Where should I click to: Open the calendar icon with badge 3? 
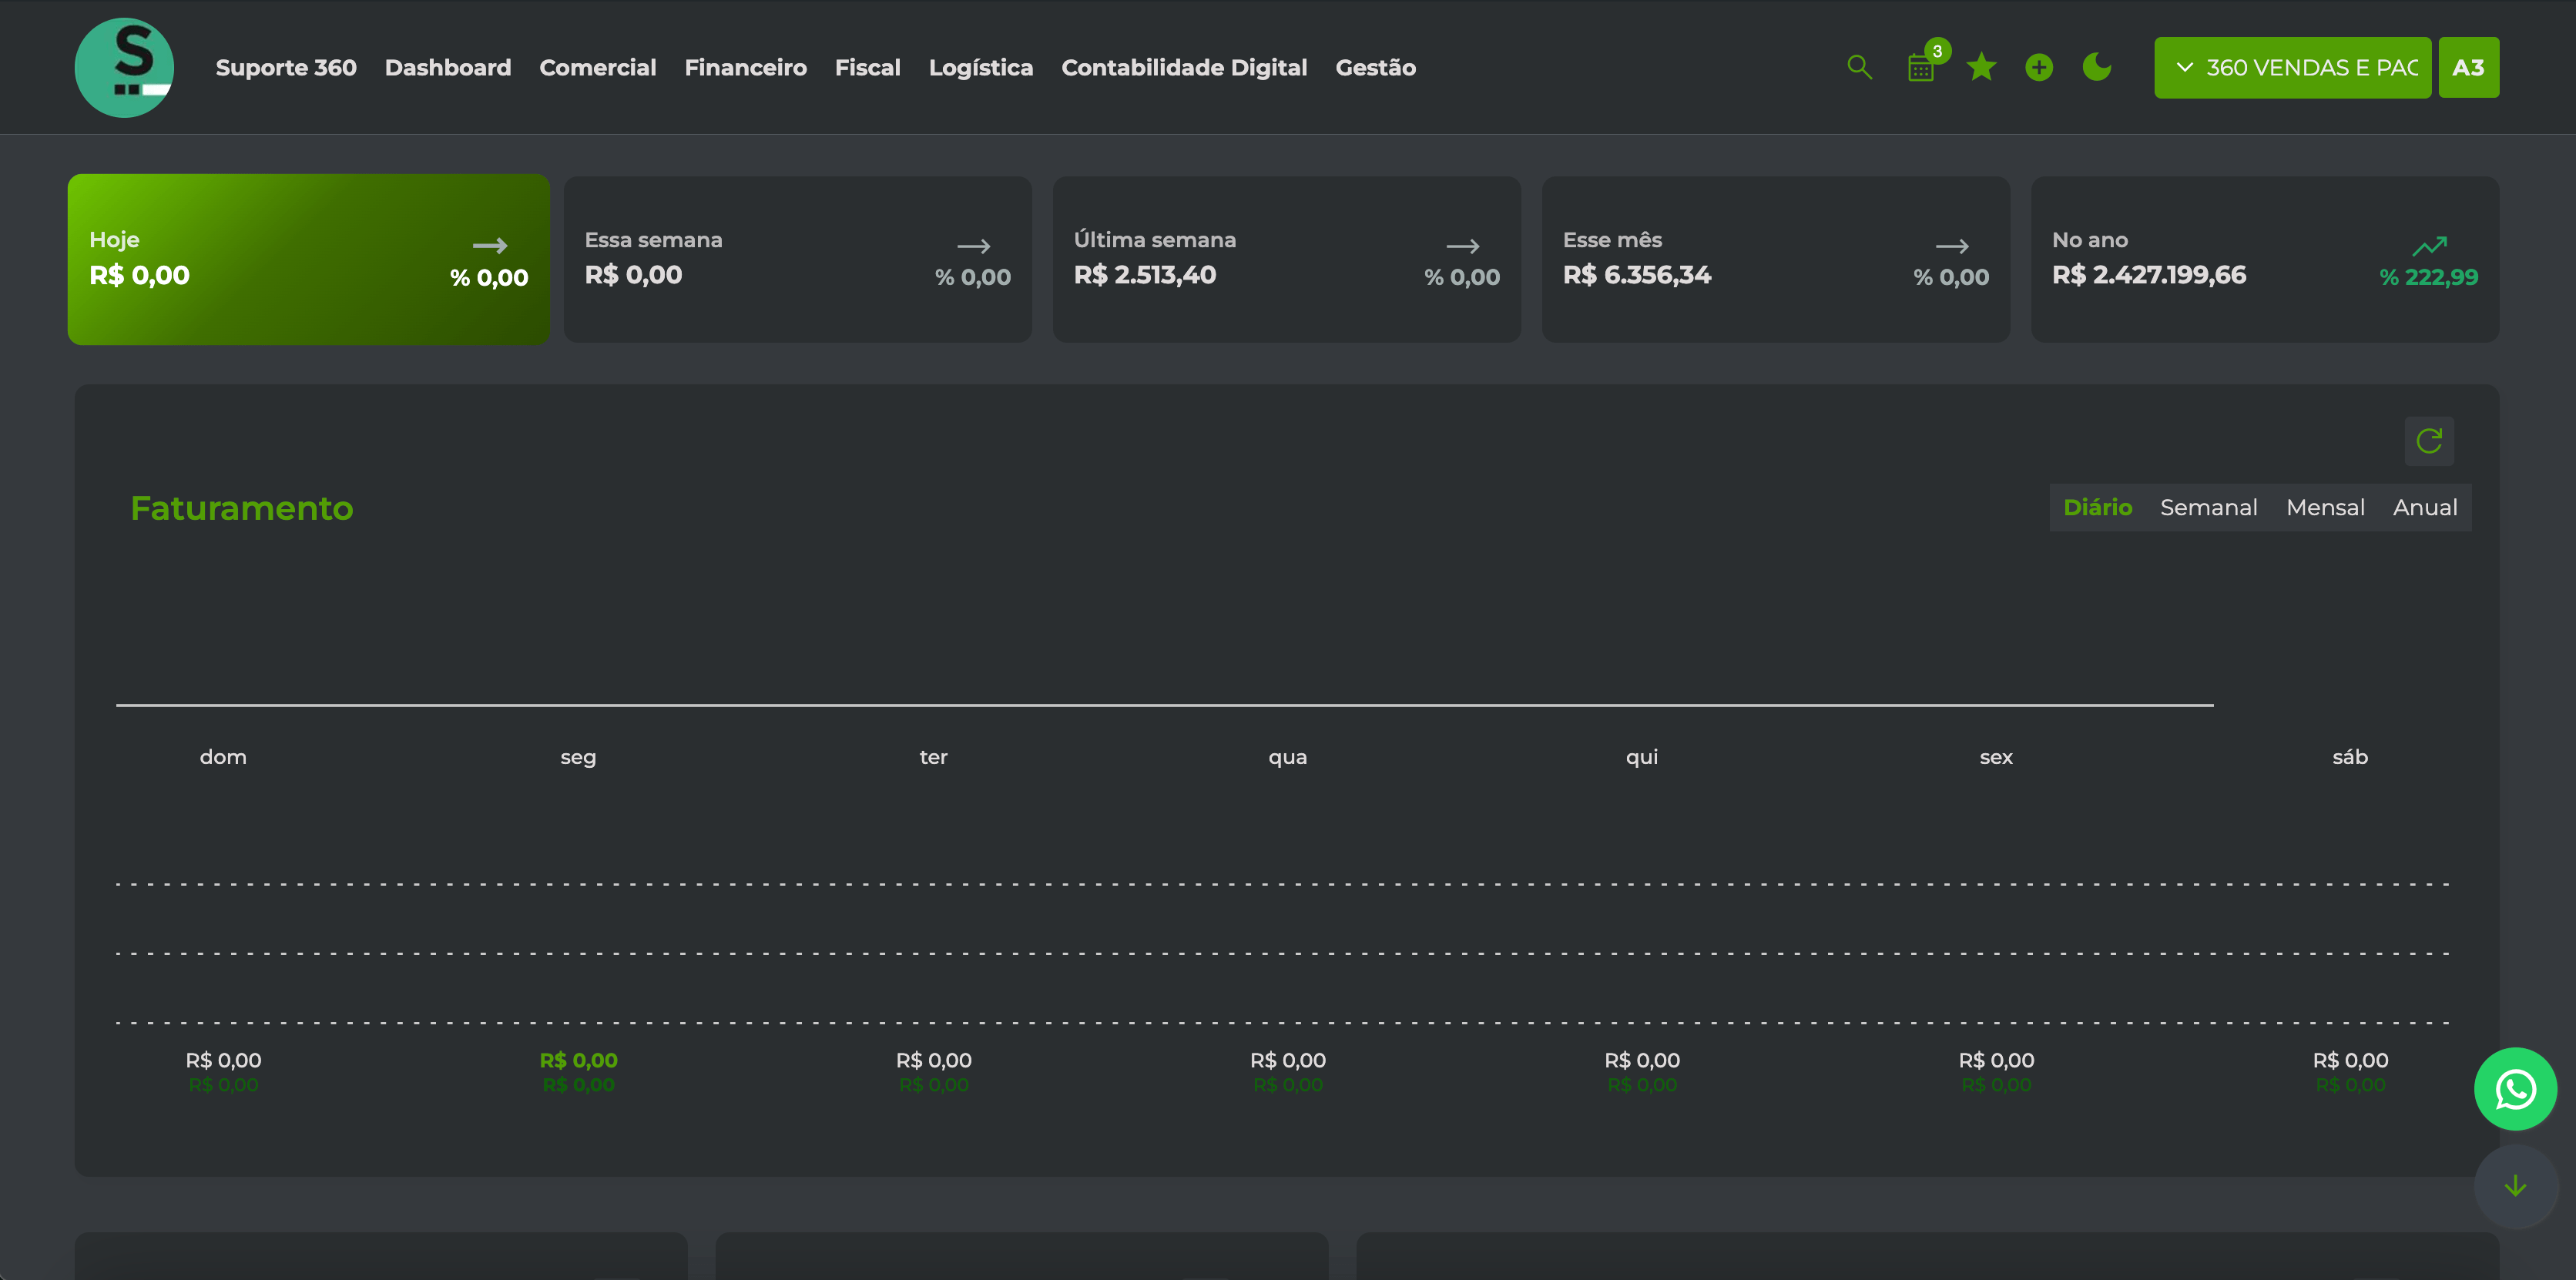pyautogui.click(x=1921, y=68)
